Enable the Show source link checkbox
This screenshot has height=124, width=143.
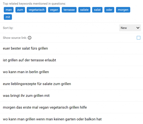(x=138, y=38)
